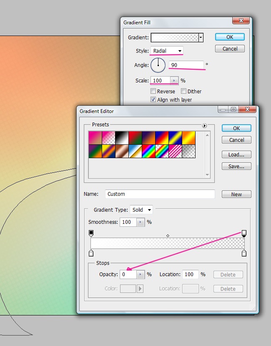Click the New button beside Name
The image size is (271, 346).
coord(236,194)
